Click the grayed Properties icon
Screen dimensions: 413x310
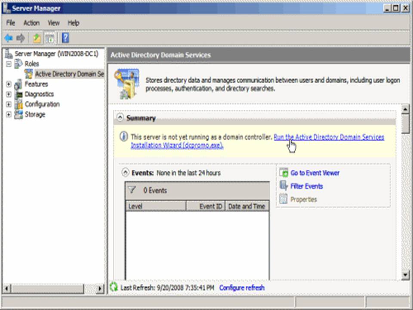(x=284, y=199)
